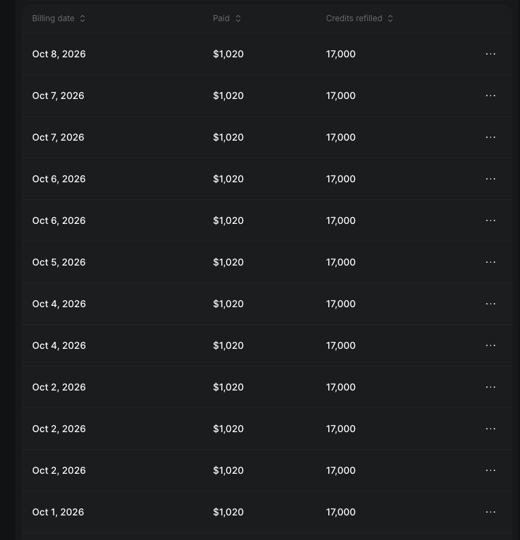Toggle sort arrows beside Paid
This screenshot has width=520, height=540.
238,18
